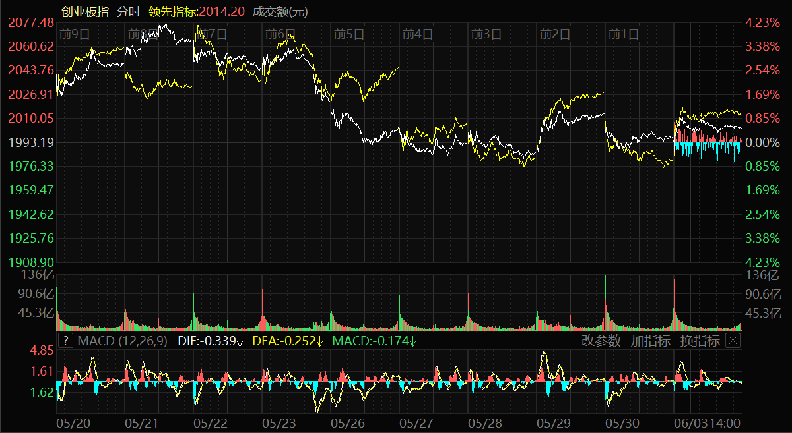Image resolution: width=792 pixels, height=433 pixels.
Task: Click the DIF:-0.339 value
Action: (211, 341)
